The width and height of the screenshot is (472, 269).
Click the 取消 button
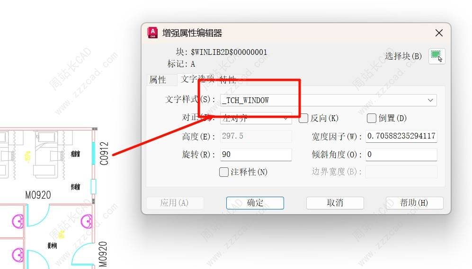335,203
